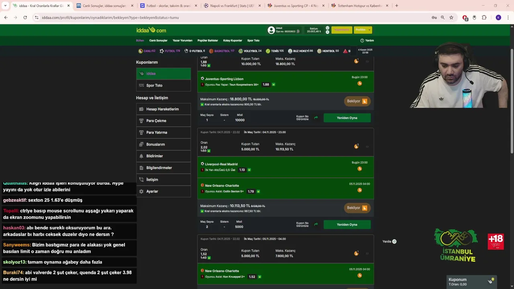Open Hesap Hareketlerim in sidebar
This screenshot has height=289, width=514.
[x=163, y=109]
